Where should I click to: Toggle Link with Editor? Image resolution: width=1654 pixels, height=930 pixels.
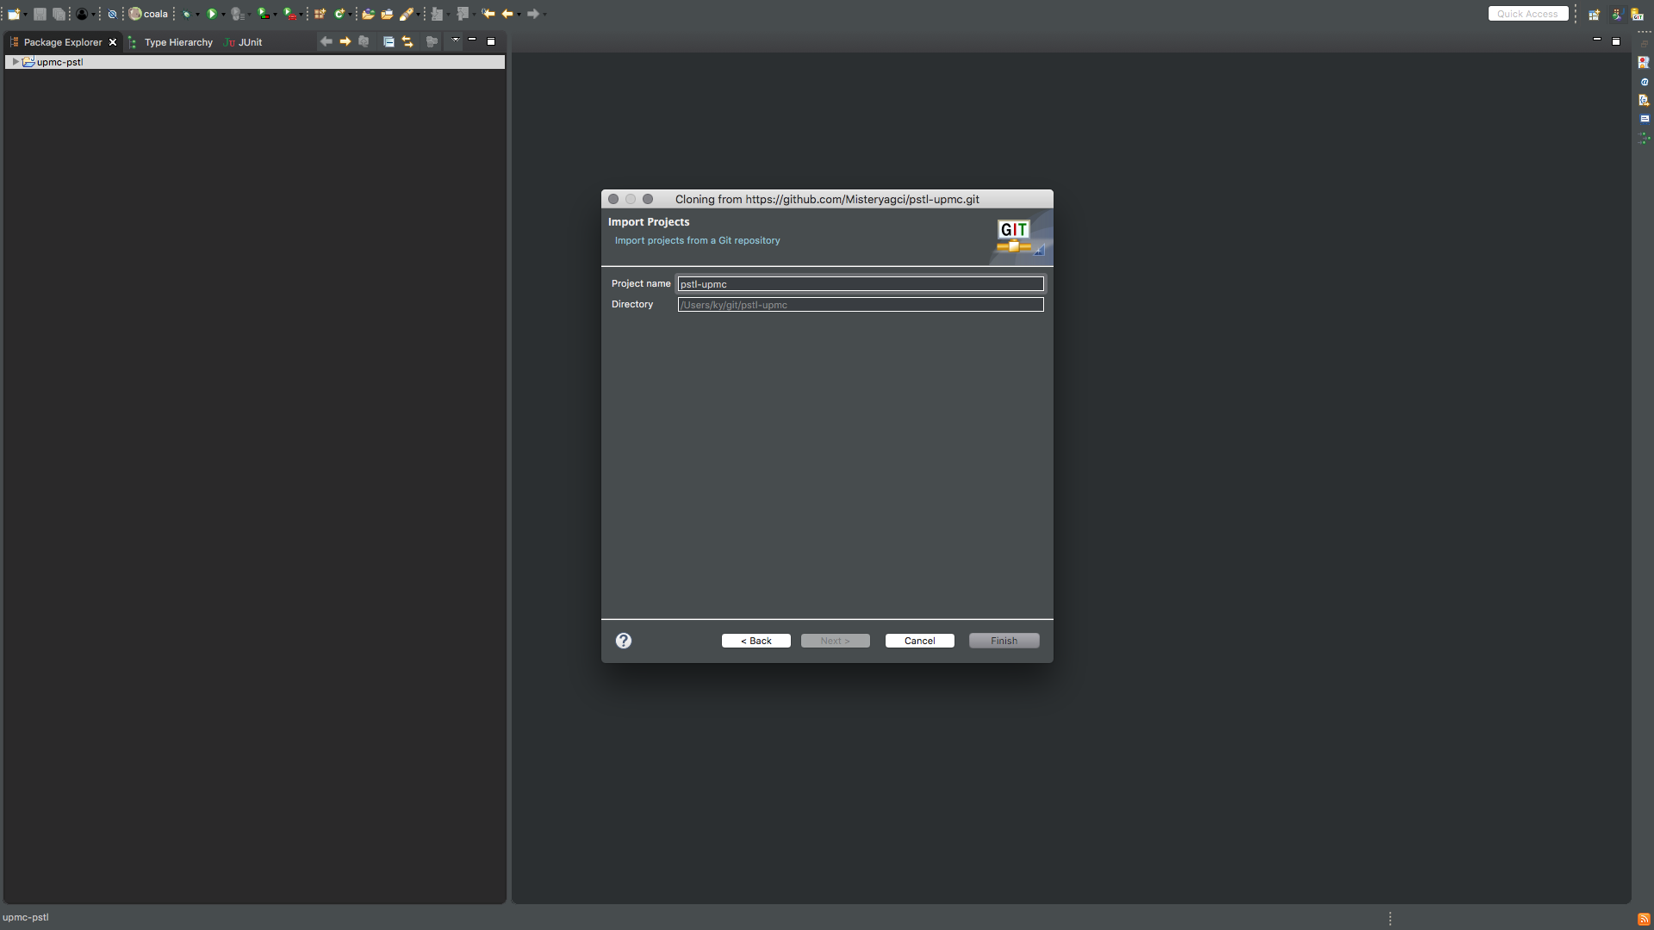(407, 41)
